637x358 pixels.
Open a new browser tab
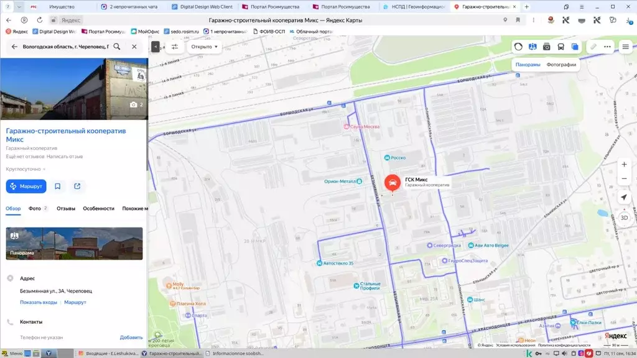[x=526, y=6]
